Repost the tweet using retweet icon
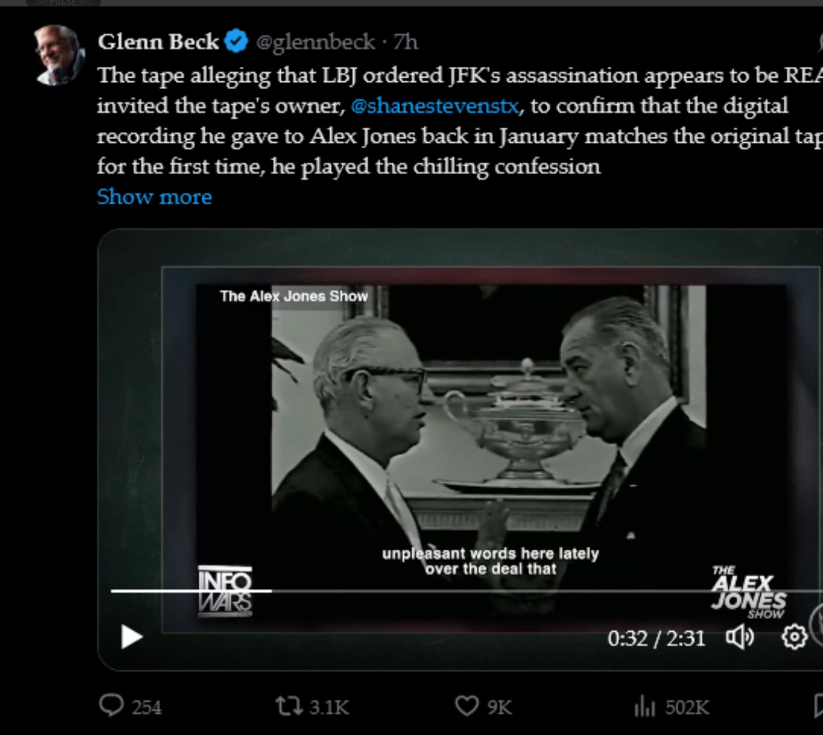823x735 pixels. click(x=288, y=707)
